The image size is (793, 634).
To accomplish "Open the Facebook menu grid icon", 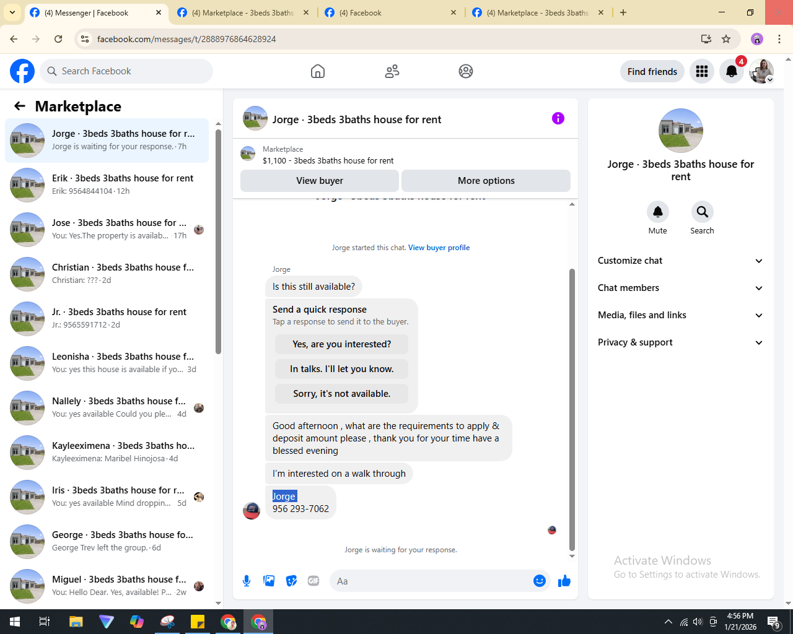I will point(702,71).
